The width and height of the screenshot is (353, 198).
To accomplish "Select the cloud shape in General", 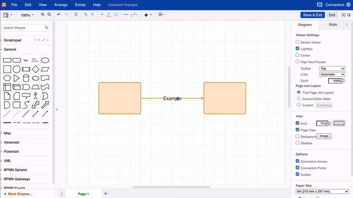I will click(x=35, y=78).
